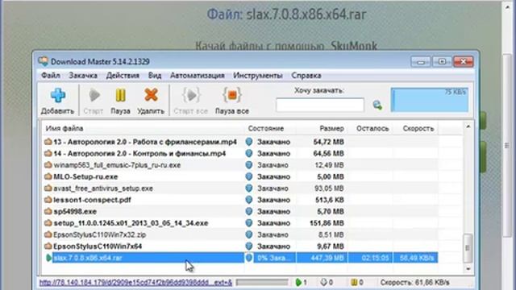516x290 pixels.
Task: Select the setup_11.0.0.1245.x01_2013_03_05_14_34.exe row
Action: (x=240, y=223)
